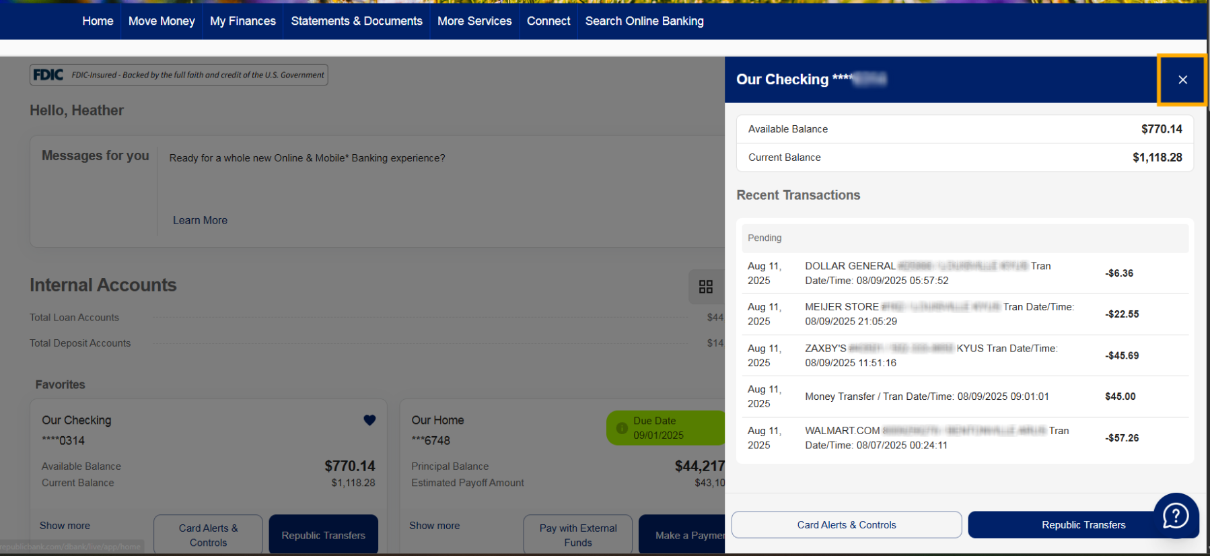Image resolution: width=1210 pixels, height=556 pixels.
Task: Click the -$6.36 amount
Action: (x=1119, y=273)
